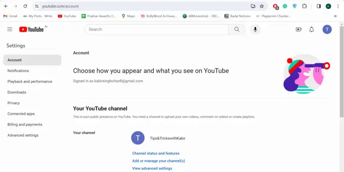Open the Gmail bookmark

click(10, 16)
